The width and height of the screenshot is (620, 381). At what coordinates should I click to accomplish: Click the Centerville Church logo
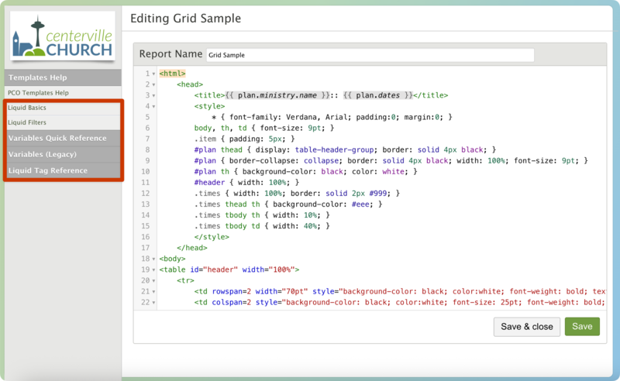coord(63,36)
